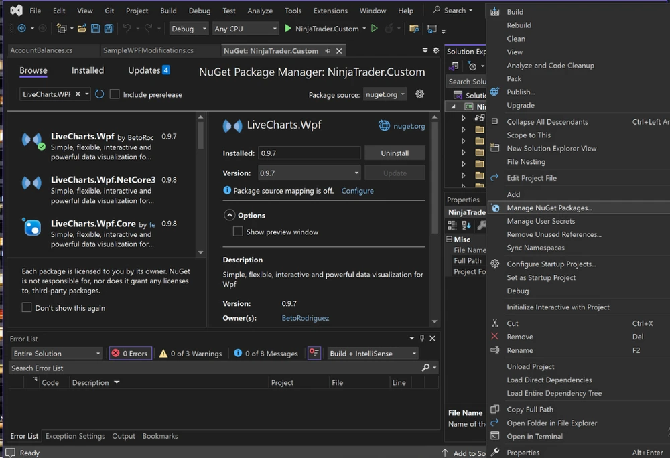This screenshot has width=670, height=458.
Task: Open the BetoRodriguez owner link
Action: coord(305,317)
